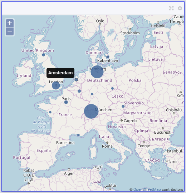Image resolution: width=186 pixels, height=193 pixels.
Task: Click the Barcelona city label
Action: 65,143
